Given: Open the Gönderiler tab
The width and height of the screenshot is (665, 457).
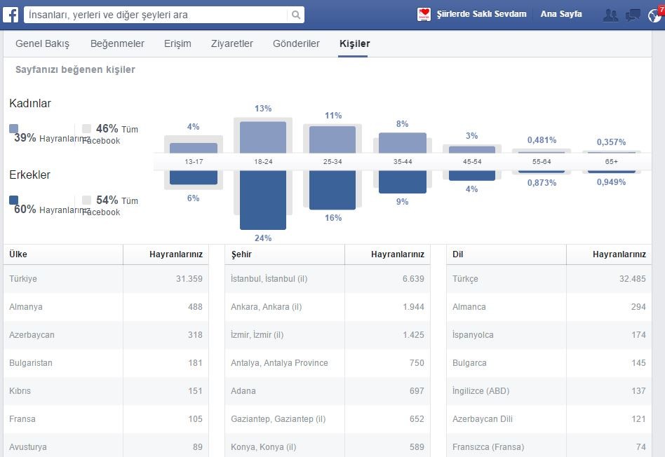Looking at the screenshot, I should (296, 43).
